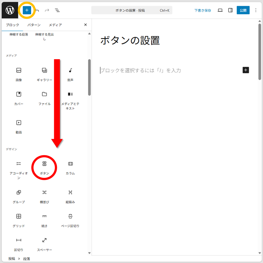
Task: Insert the 画像 block
Action: pyautogui.click(x=19, y=74)
